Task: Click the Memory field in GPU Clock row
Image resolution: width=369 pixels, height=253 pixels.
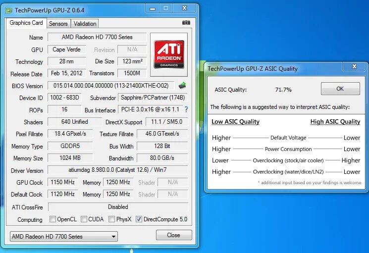Action: (118, 182)
